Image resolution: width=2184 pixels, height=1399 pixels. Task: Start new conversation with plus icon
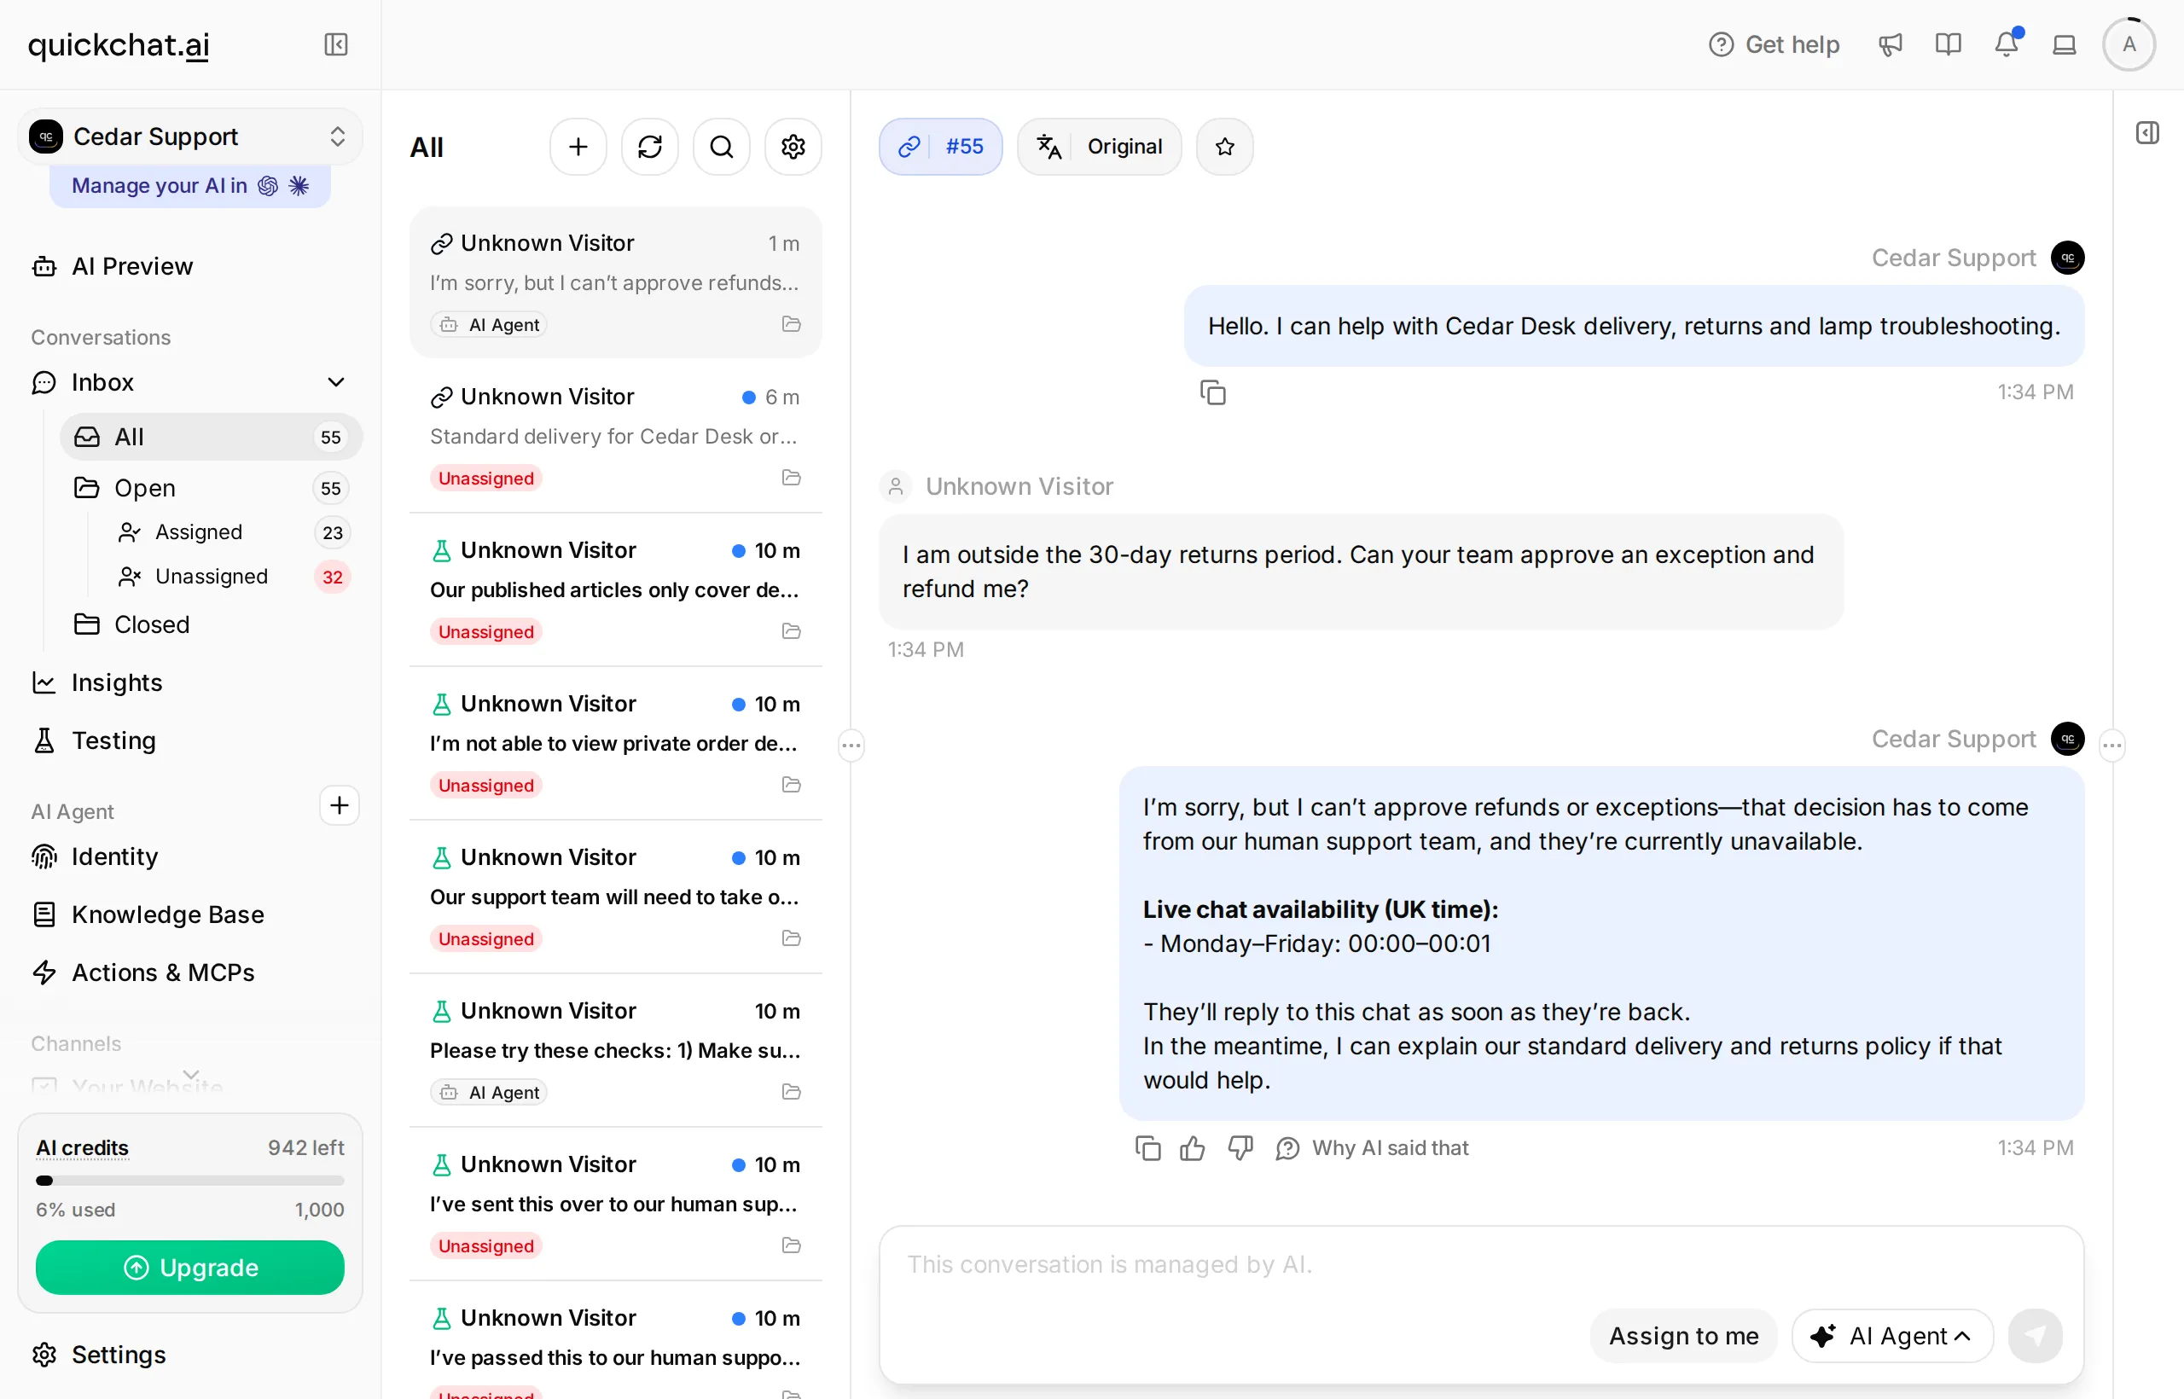[x=578, y=146]
